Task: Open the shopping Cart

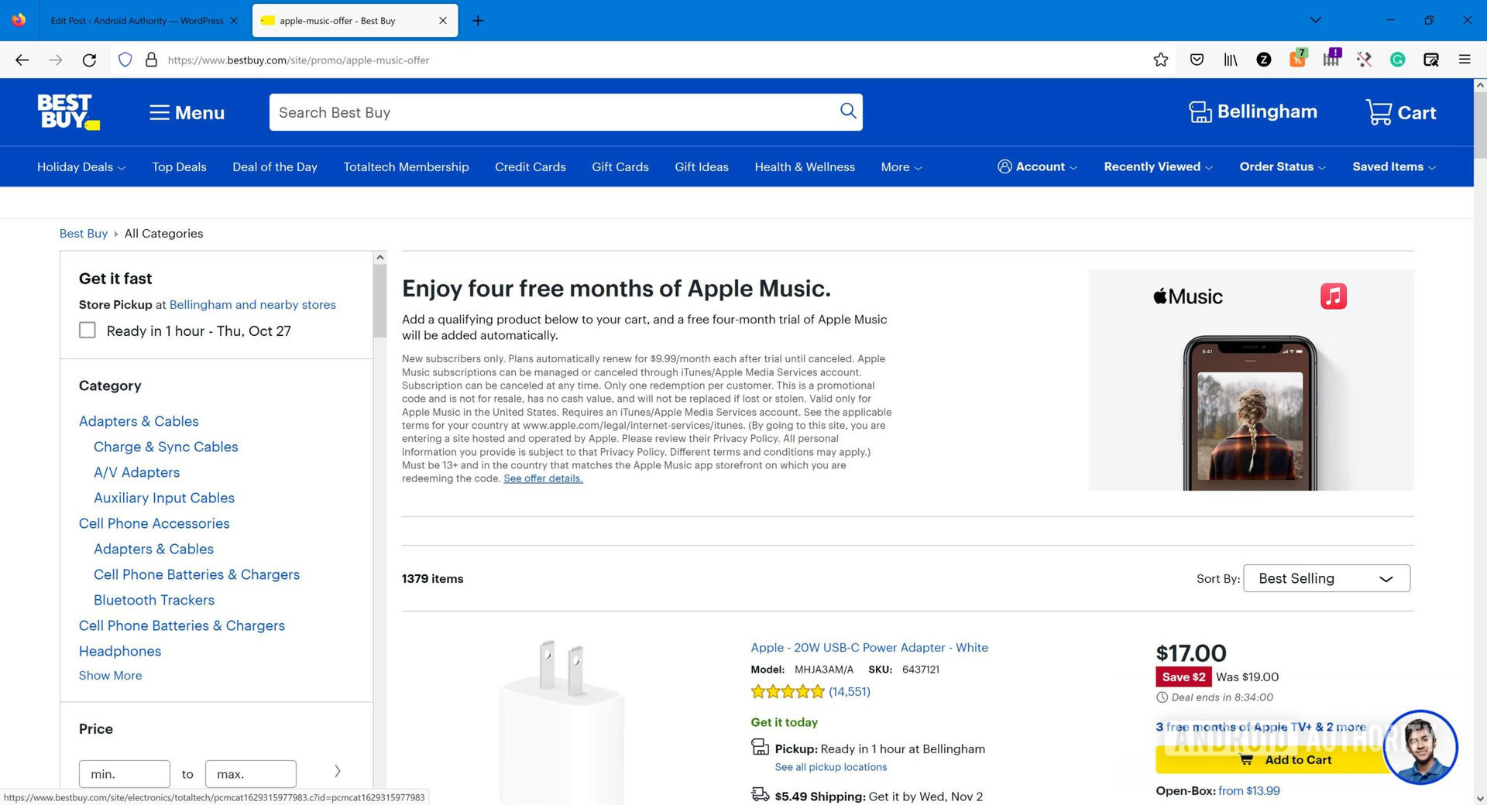Action: pyautogui.click(x=1401, y=112)
